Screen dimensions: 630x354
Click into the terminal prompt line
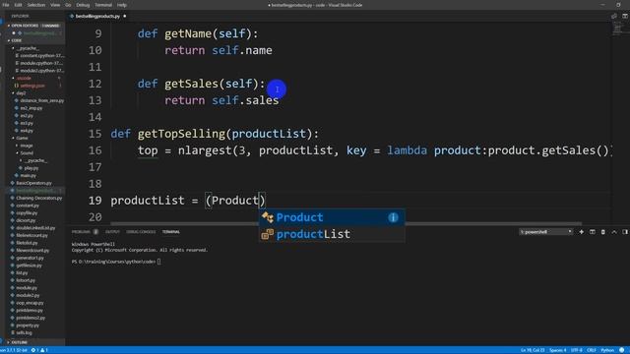(116, 262)
